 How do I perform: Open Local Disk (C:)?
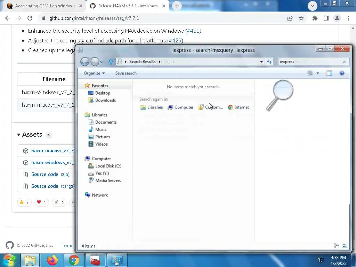(x=105, y=166)
